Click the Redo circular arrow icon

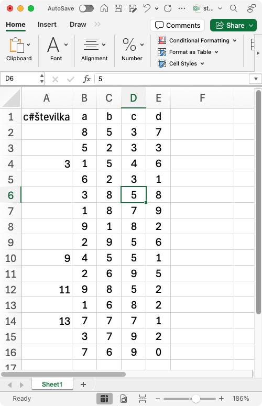pos(168,8)
